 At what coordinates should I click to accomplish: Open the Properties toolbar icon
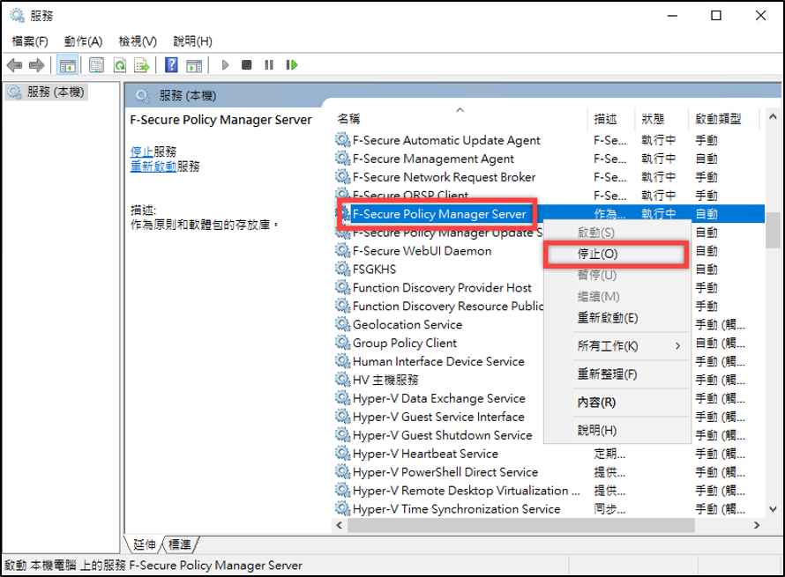tap(96, 65)
